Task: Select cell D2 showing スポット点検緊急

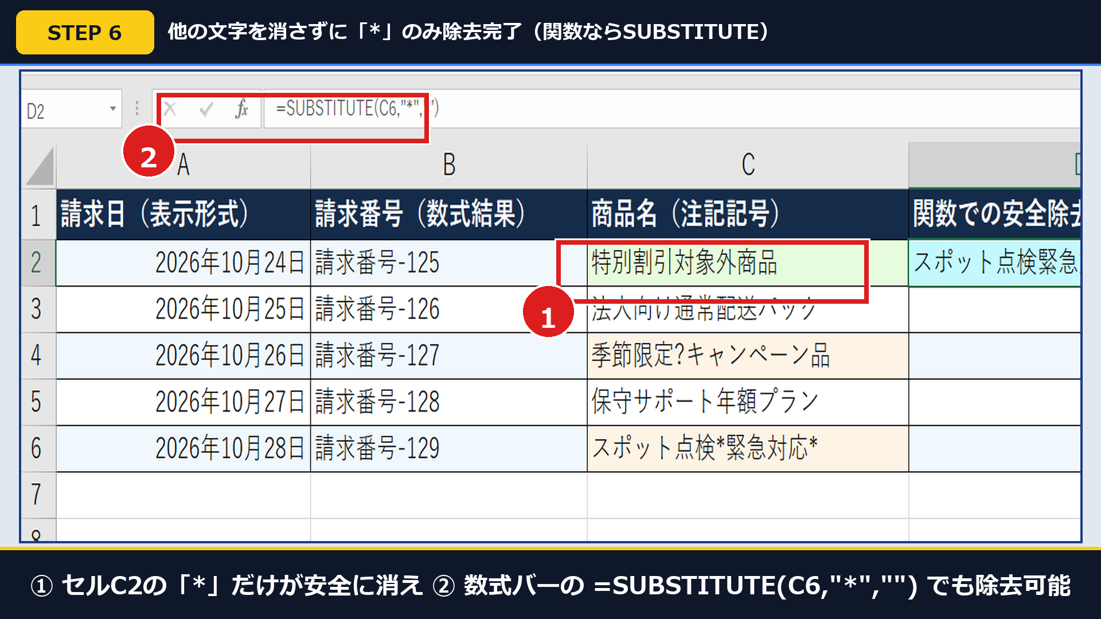Action: pos(995,263)
